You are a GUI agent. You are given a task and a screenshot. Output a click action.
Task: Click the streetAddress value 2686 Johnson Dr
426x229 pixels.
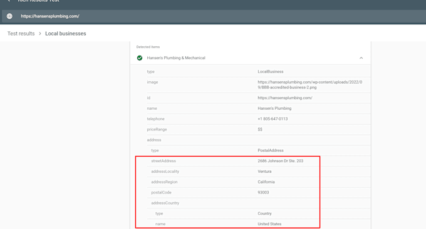tap(281, 161)
